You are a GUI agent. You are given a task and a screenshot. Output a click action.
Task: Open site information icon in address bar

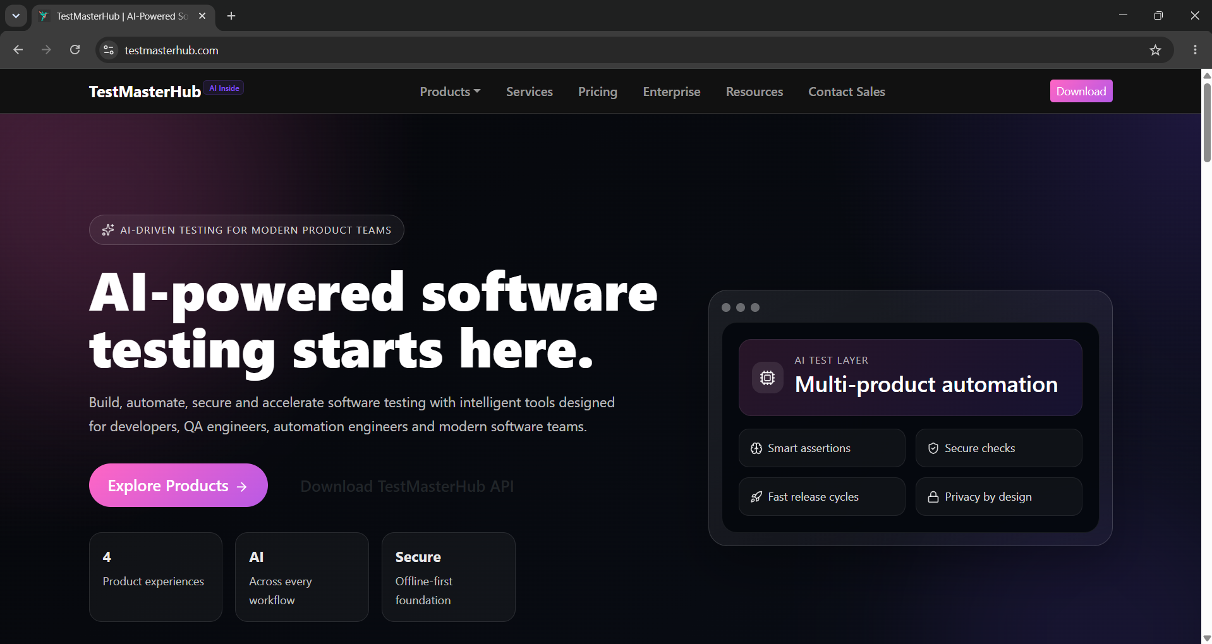[x=109, y=50]
